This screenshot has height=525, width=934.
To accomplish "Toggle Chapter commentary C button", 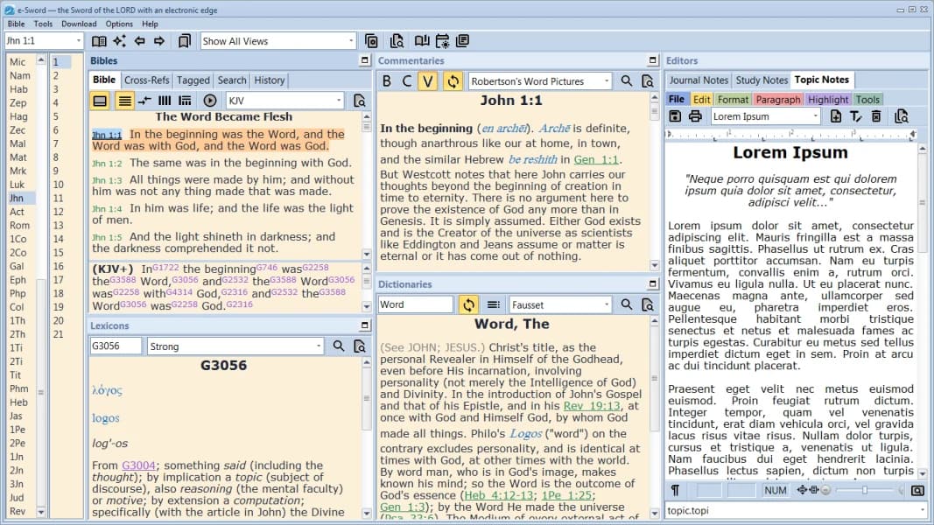I will coord(407,81).
